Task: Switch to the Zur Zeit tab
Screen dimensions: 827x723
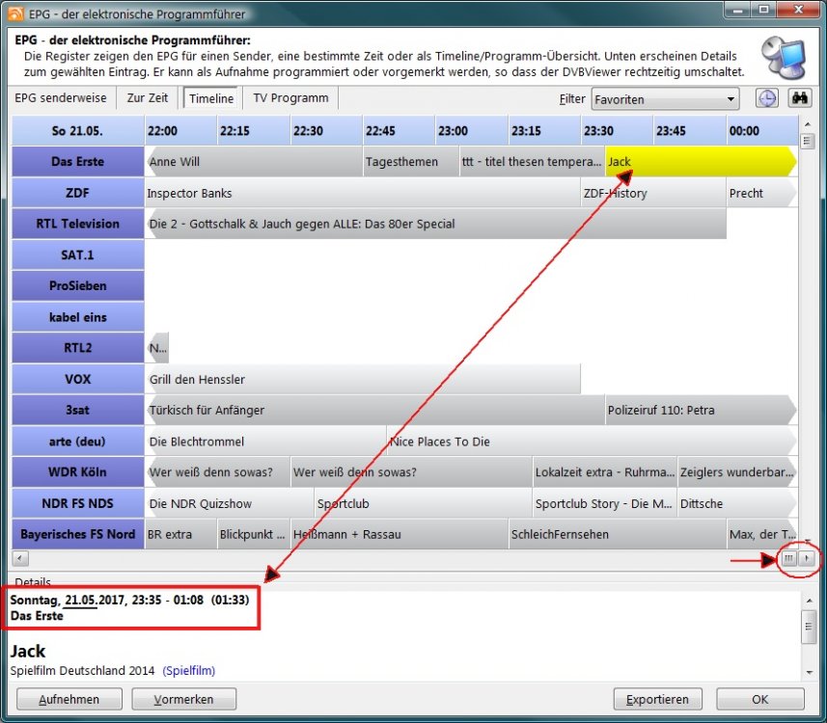Action: (x=148, y=98)
